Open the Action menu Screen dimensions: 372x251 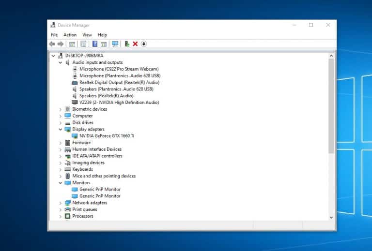(x=70, y=35)
